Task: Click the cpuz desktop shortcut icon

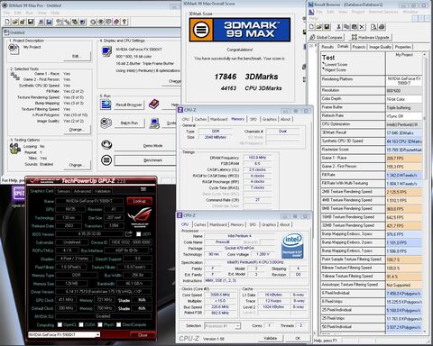Action: (18, 195)
